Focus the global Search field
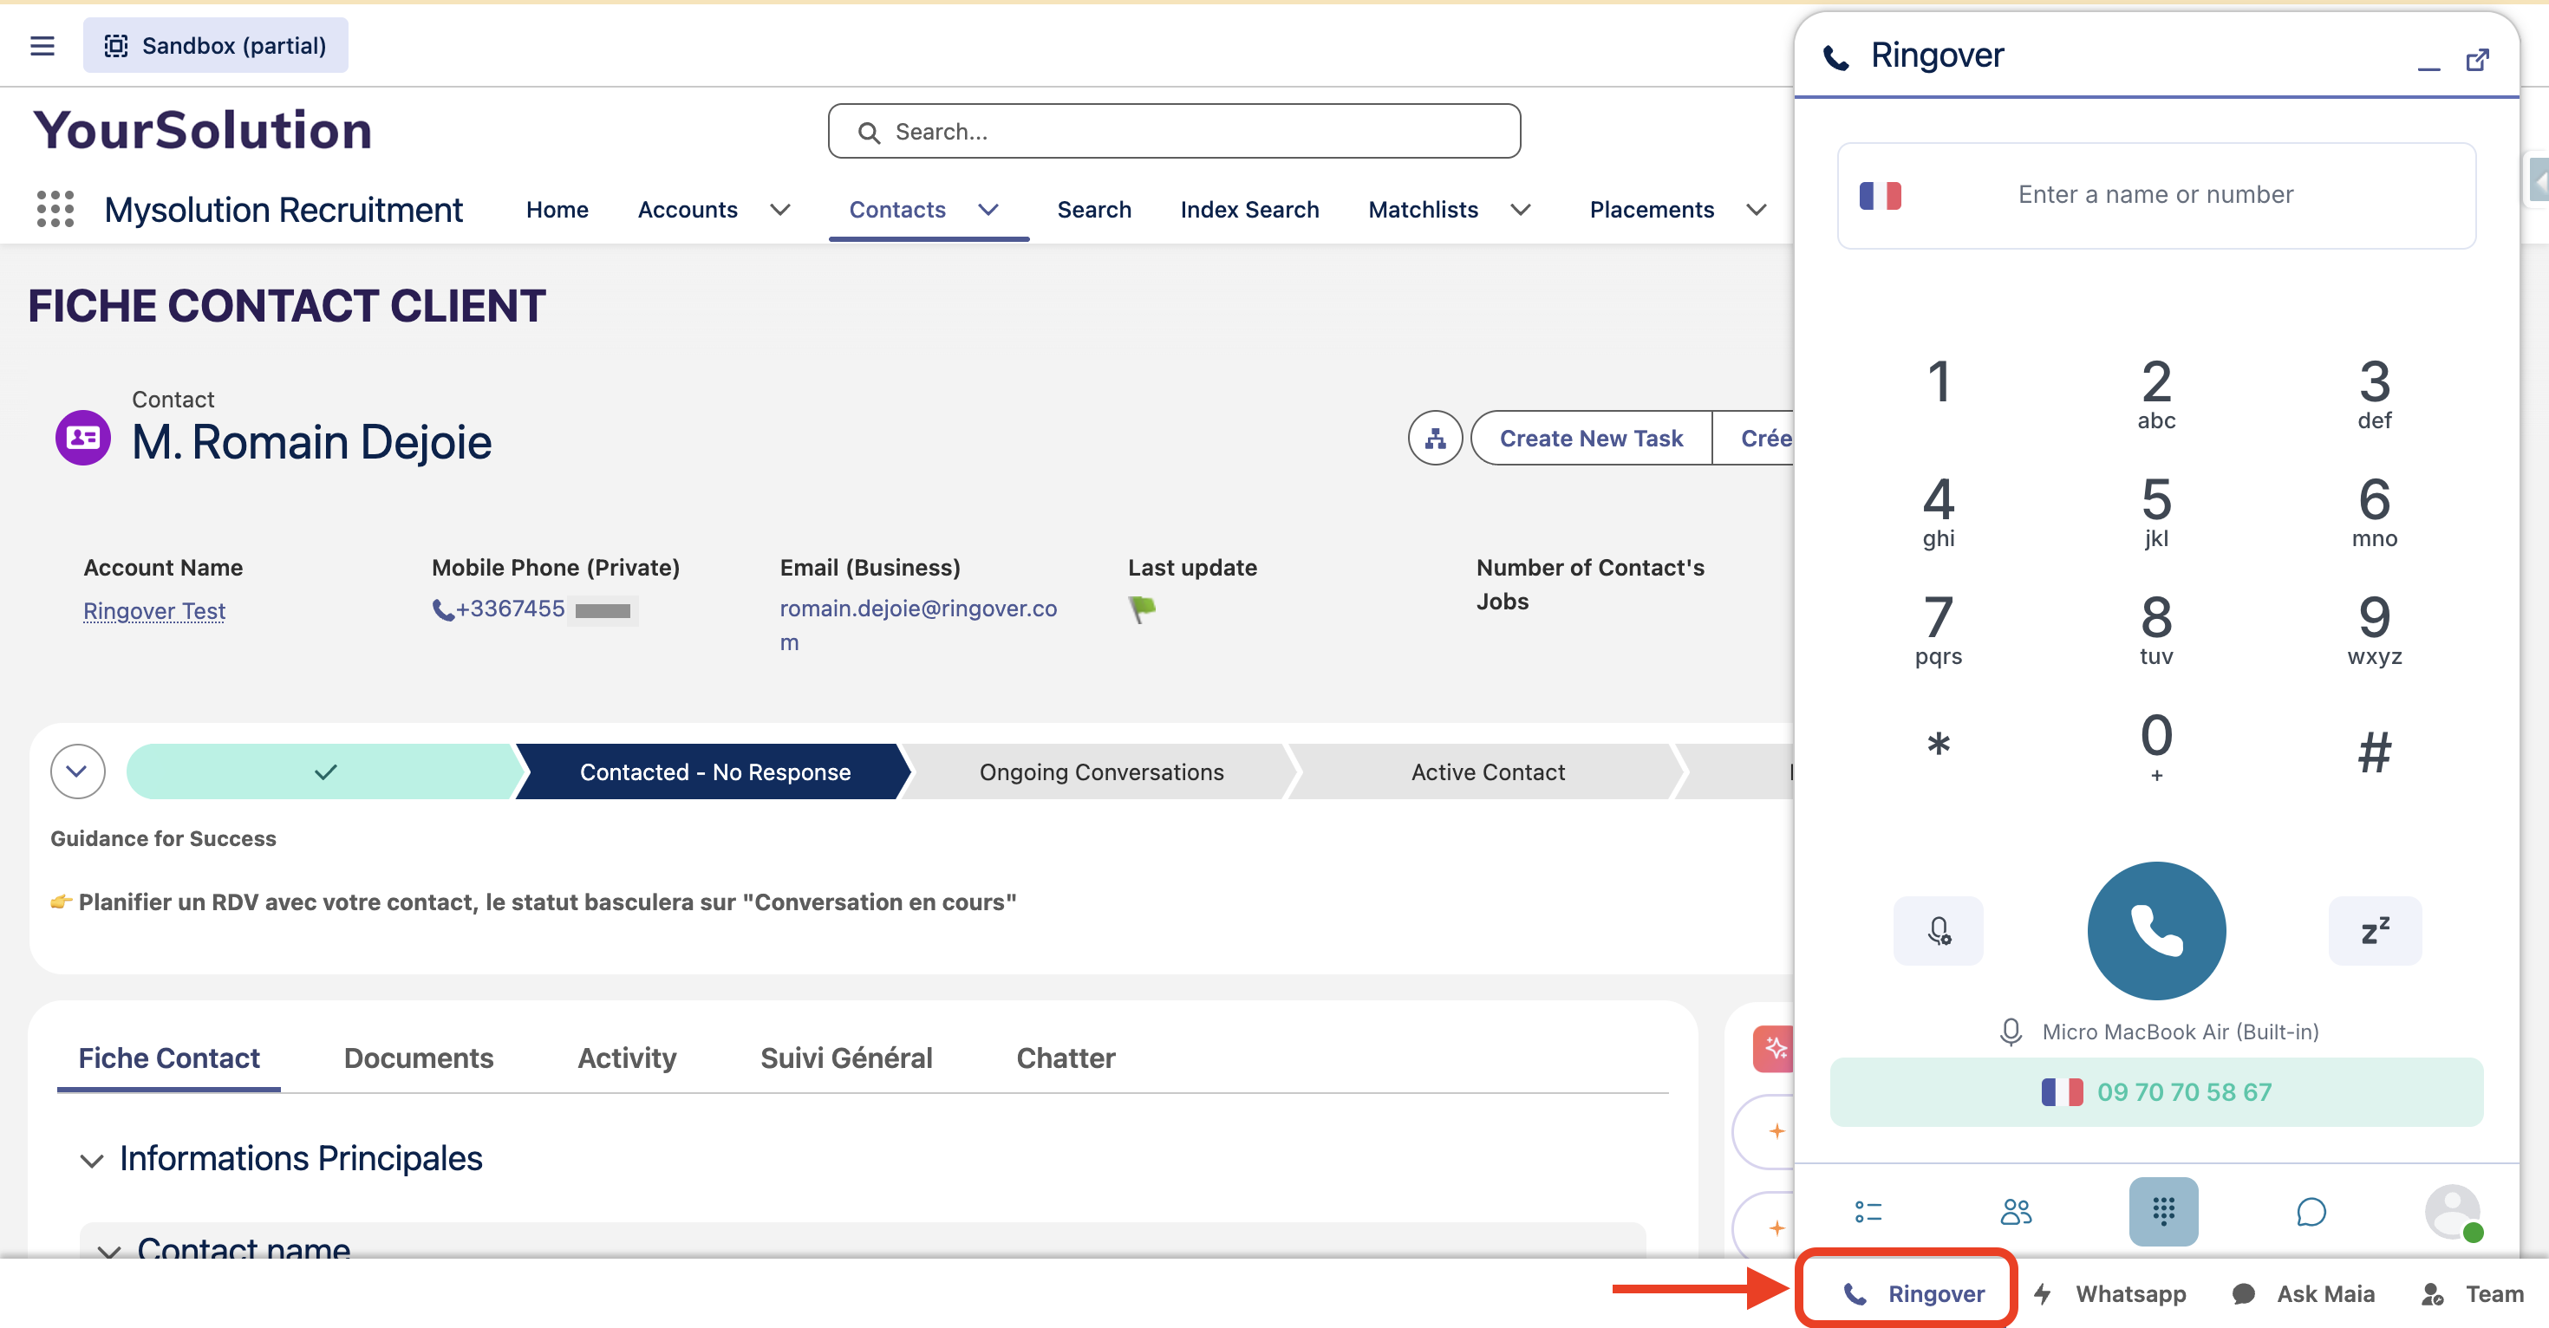 click(1174, 132)
